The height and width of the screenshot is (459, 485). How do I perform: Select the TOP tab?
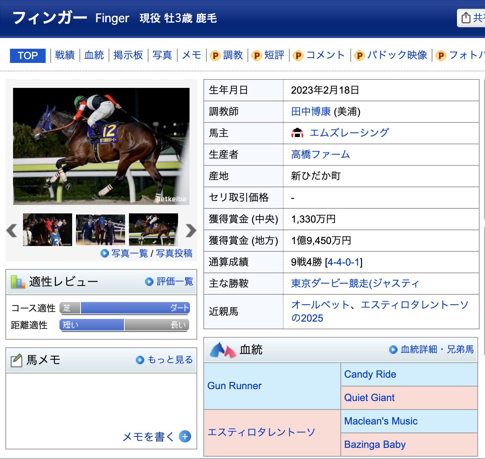28,55
